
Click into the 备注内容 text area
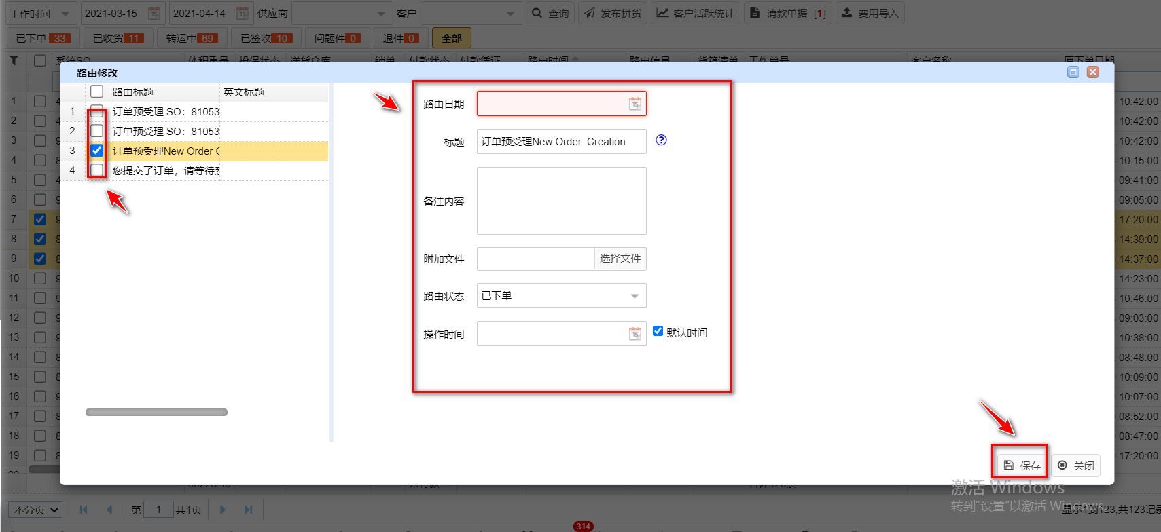click(x=561, y=201)
